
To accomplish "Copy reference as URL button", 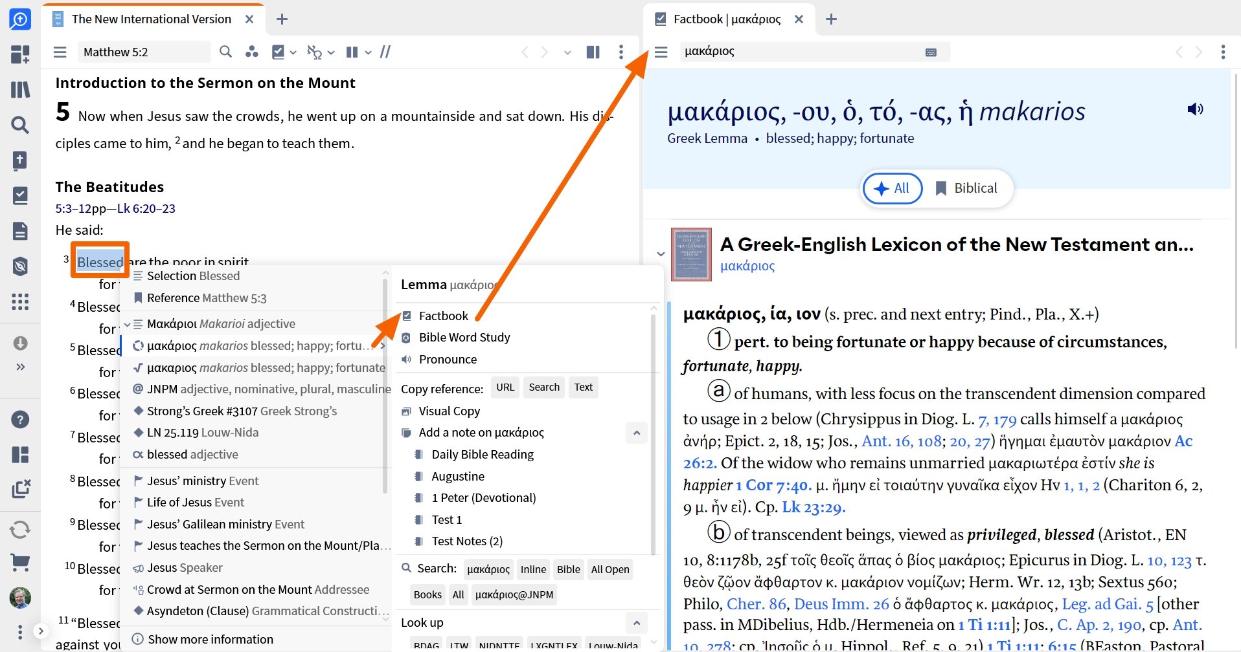I will click(505, 387).
